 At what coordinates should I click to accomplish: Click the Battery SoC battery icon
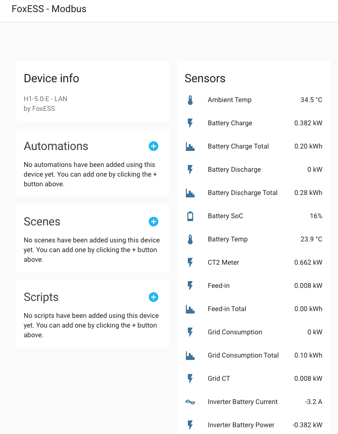click(190, 216)
